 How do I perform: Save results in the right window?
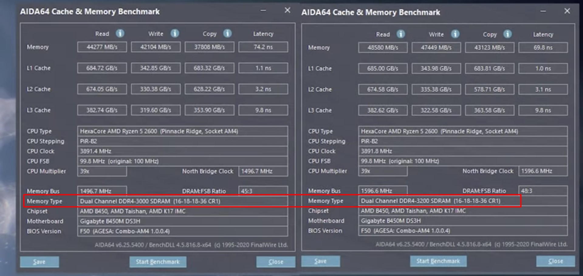pyautogui.click(x=321, y=261)
